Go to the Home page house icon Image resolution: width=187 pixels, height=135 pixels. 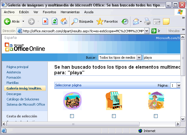(64, 21)
